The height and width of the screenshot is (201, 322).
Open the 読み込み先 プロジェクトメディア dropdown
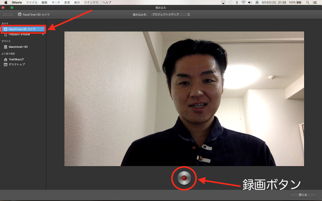170,14
